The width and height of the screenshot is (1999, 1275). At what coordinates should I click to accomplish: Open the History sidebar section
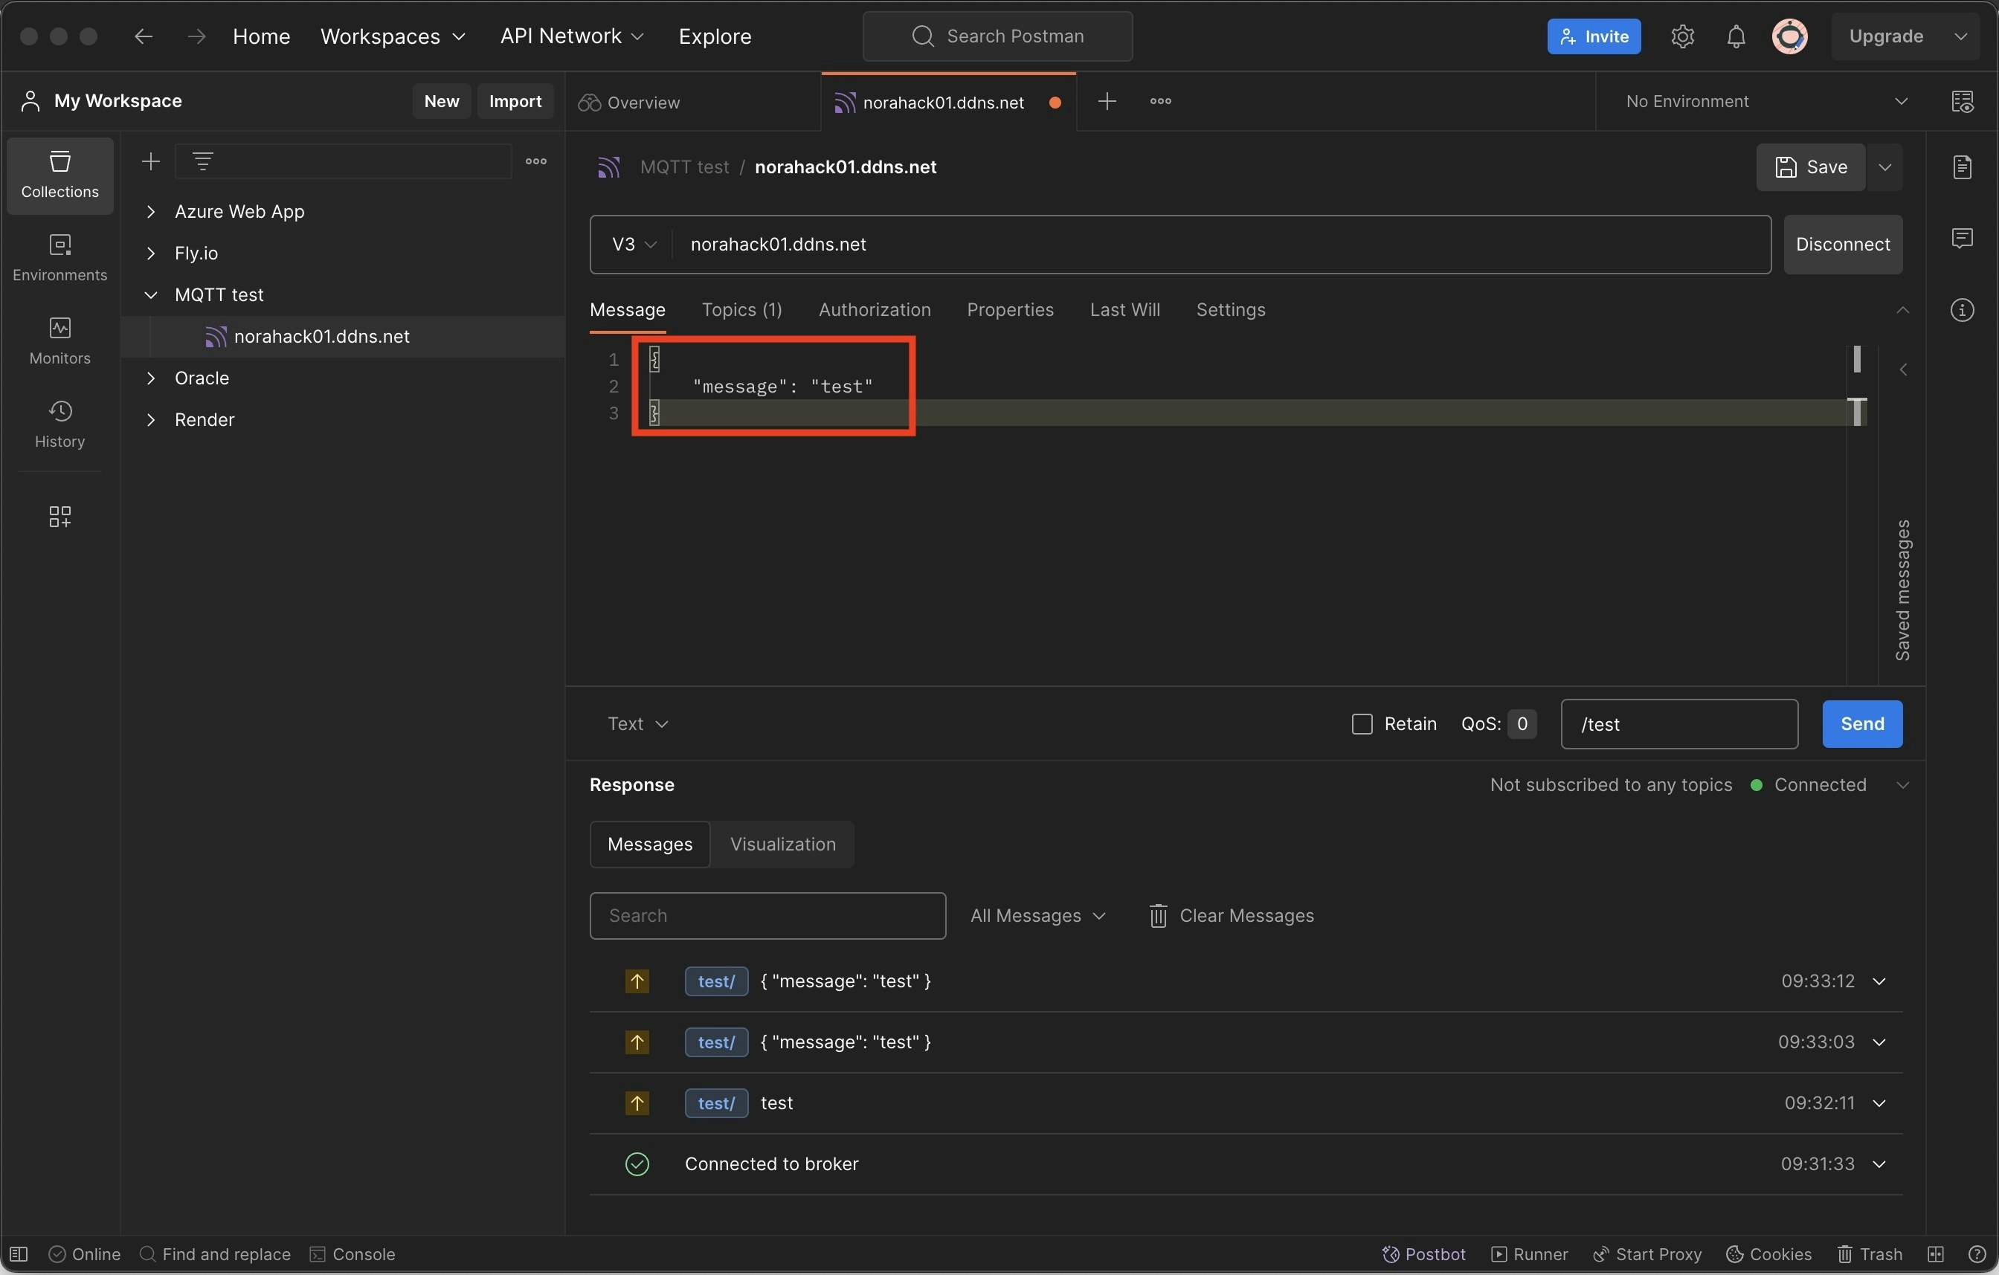click(59, 425)
